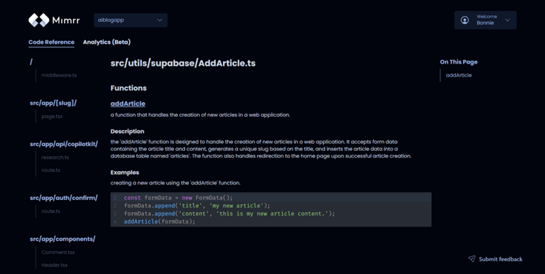The height and width of the screenshot is (274, 545).
Task: Open Header.tsx file reference
Action: (x=55, y=265)
